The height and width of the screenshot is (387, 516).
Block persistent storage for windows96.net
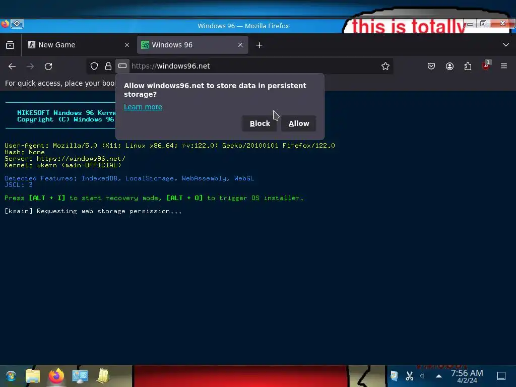tap(260, 123)
